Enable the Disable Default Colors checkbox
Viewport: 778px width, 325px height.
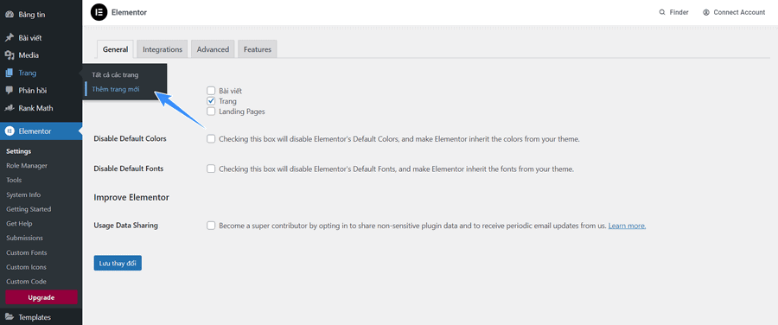click(x=211, y=139)
